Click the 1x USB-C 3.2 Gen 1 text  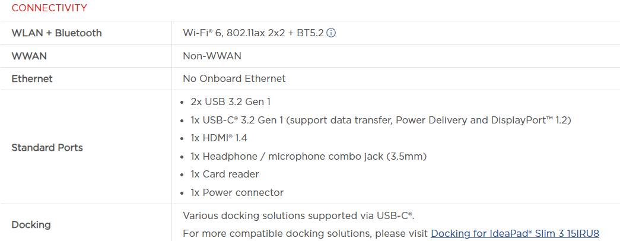[x=239, y=120]
